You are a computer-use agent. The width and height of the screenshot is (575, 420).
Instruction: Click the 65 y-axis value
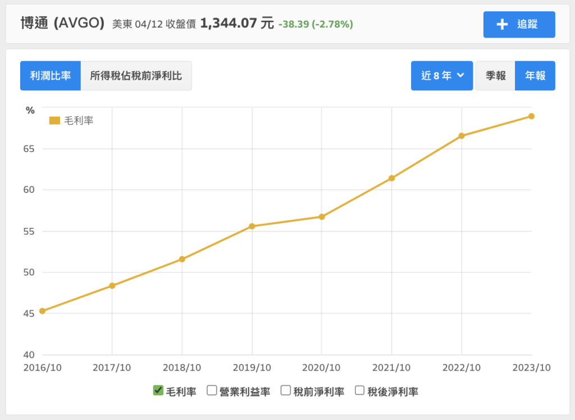coord(29,149)
